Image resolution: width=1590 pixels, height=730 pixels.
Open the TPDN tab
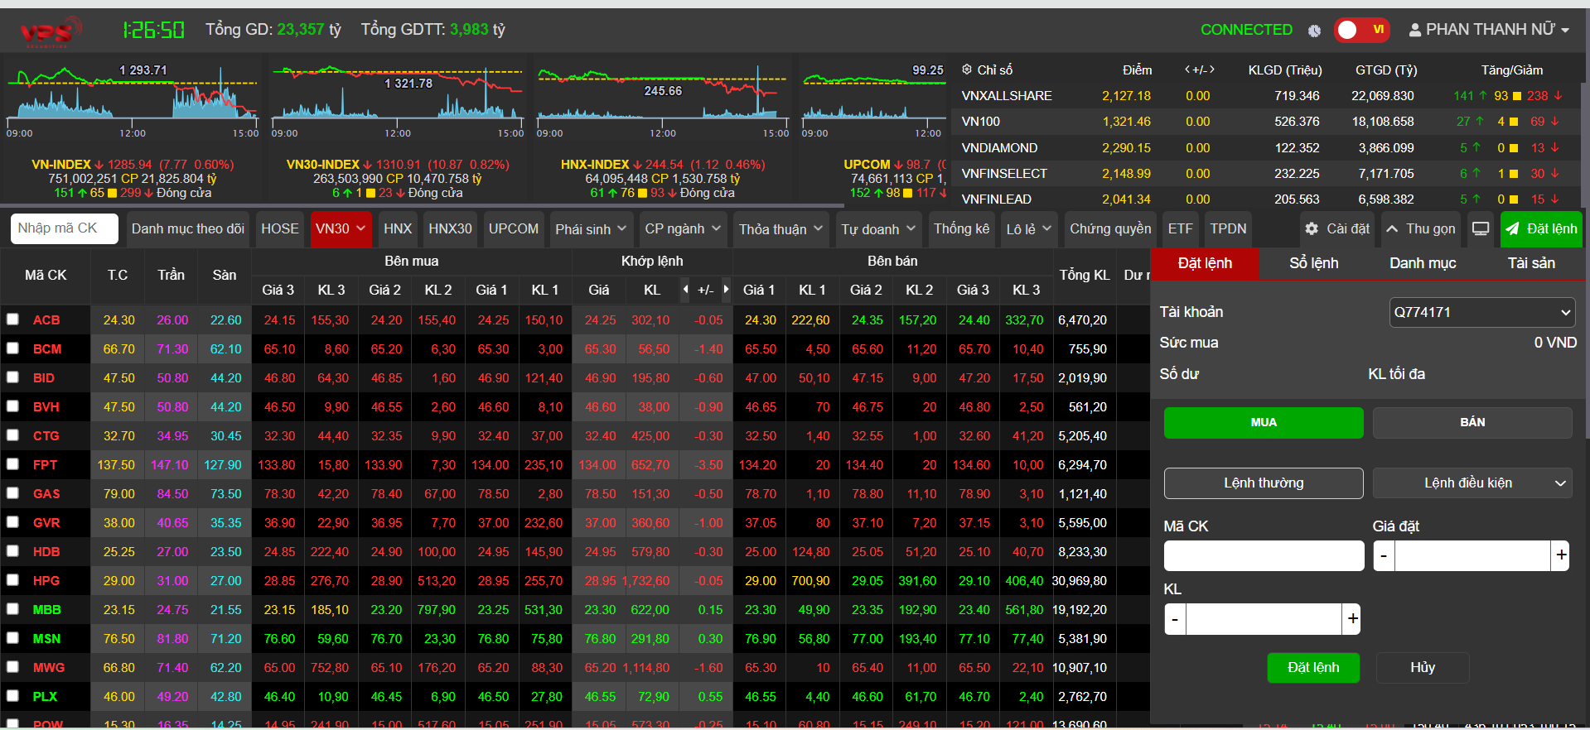(x=1228, y=228)
